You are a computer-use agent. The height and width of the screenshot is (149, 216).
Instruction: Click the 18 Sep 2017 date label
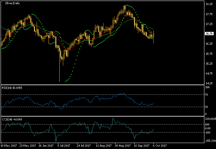(x=142, y=146)
